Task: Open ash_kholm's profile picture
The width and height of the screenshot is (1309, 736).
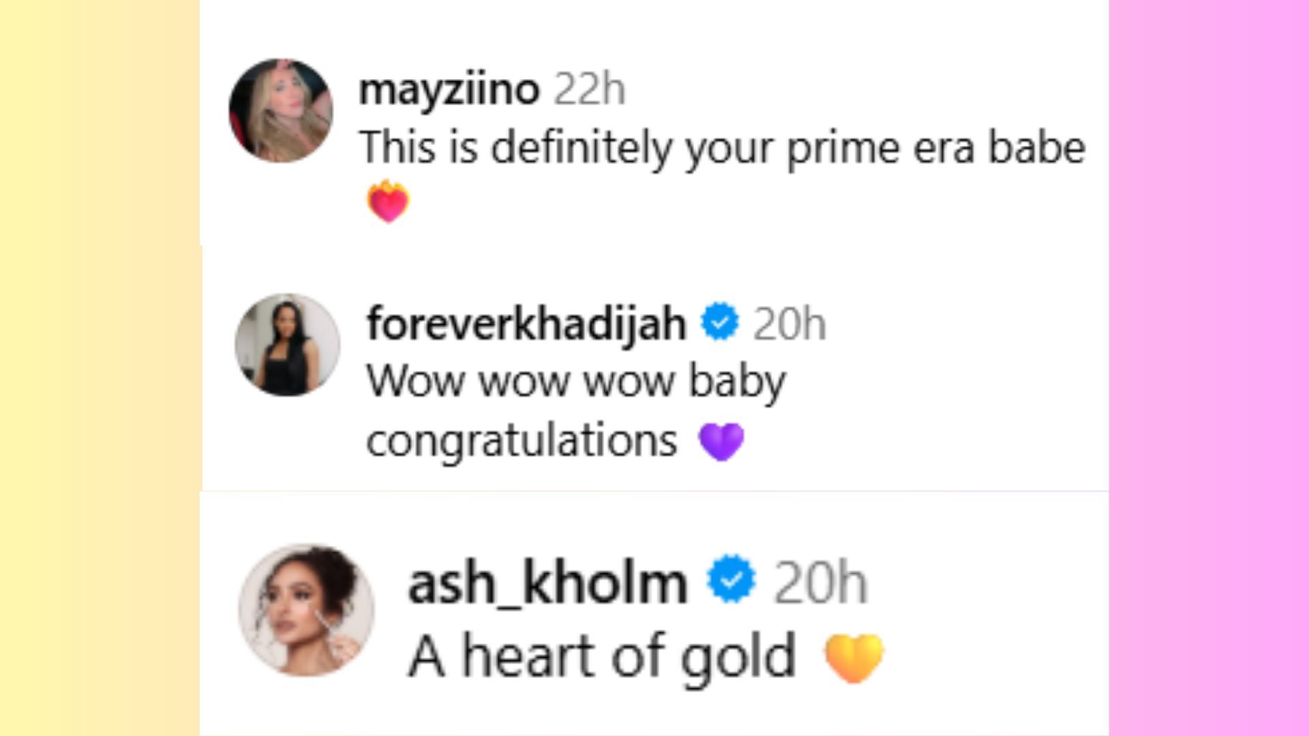Action: pyautogui.click(x=307, y=610)
